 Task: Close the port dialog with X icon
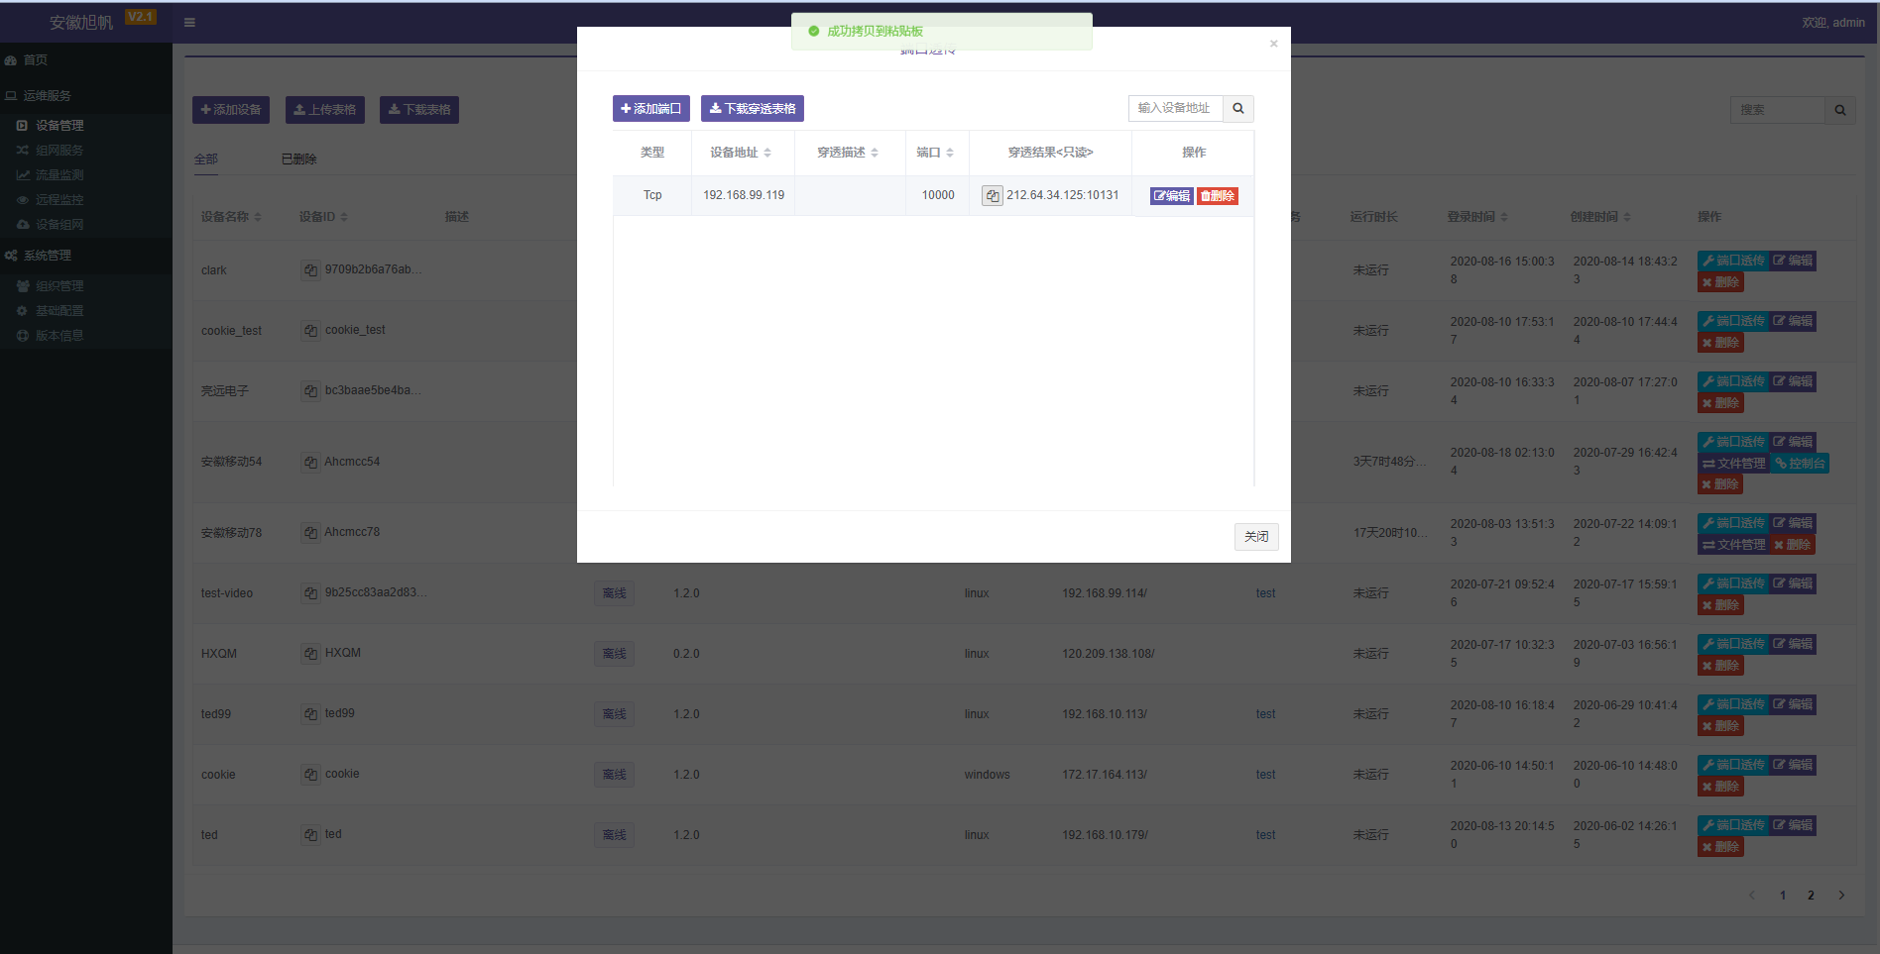(x=1274, y=44)
